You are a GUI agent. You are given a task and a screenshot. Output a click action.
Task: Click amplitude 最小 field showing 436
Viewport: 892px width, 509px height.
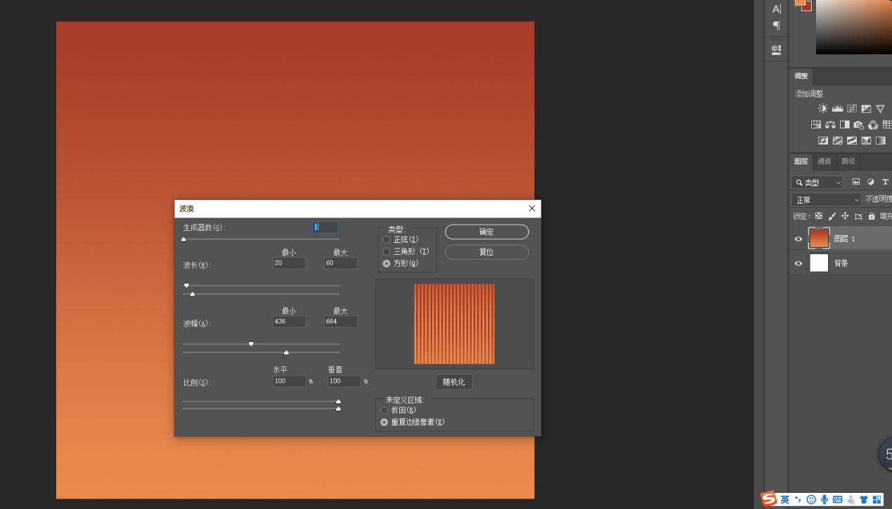289,322
